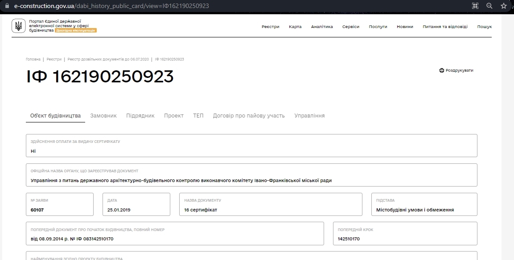The width and height of the screenshot is (514, 260).
Task: Click the QR/grid icon in address bar
Action: click(x=475, y=6)
